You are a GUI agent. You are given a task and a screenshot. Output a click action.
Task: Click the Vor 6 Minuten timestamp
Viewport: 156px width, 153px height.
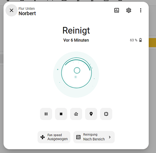point(76,40)
